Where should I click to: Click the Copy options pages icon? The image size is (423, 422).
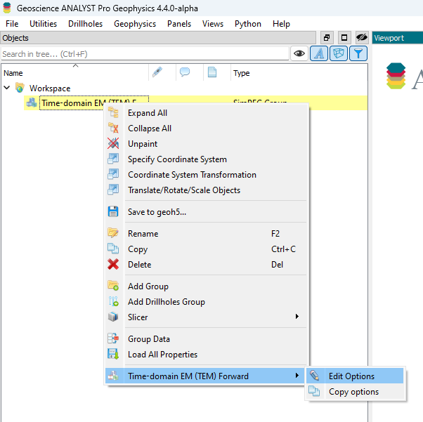point(315,391)
